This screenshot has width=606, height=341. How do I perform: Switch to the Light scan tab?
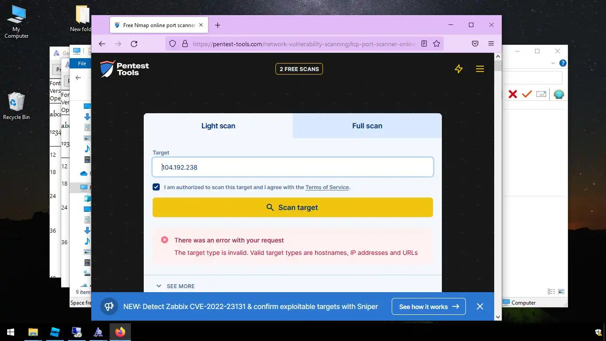pos(218,126)
